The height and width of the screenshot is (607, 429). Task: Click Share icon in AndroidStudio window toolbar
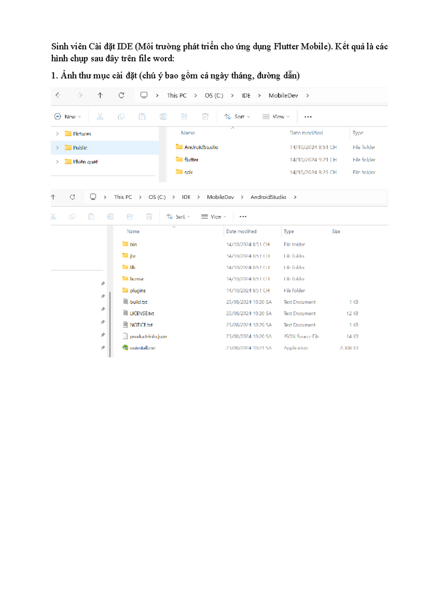pyautogui.click(x=130, y=217)
